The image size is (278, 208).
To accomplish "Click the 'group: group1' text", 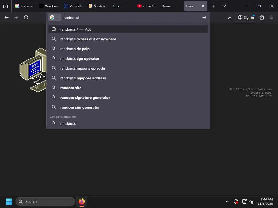I will click(261, 93).
